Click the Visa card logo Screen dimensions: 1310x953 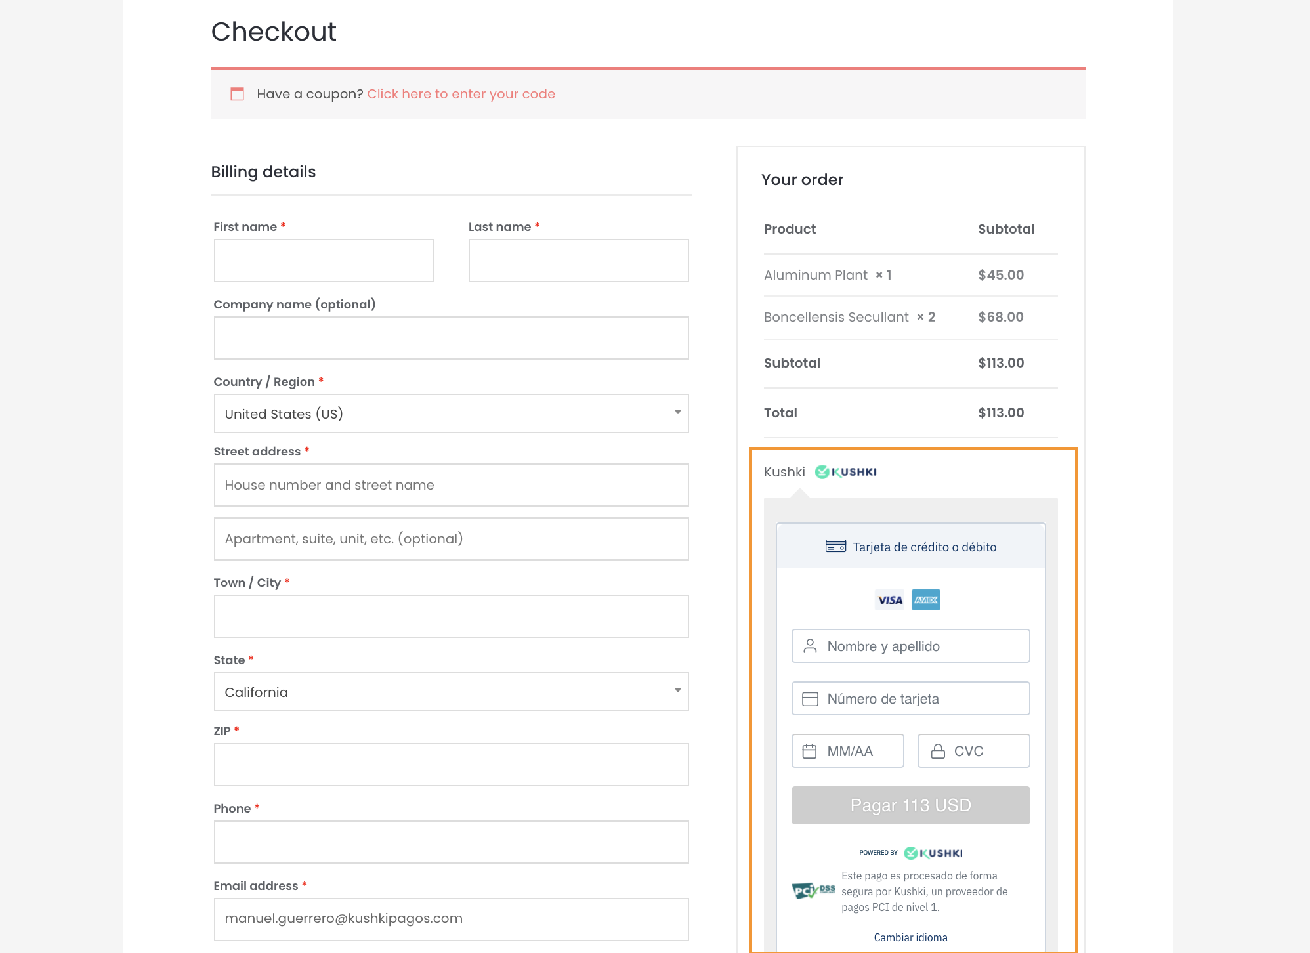tap(889, 600)
